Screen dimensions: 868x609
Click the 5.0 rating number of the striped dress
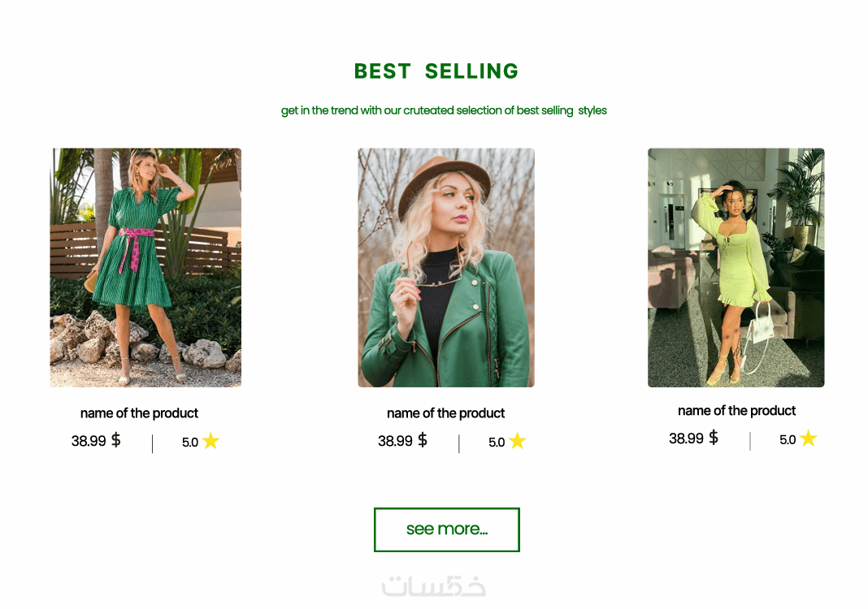pos(190,443)
